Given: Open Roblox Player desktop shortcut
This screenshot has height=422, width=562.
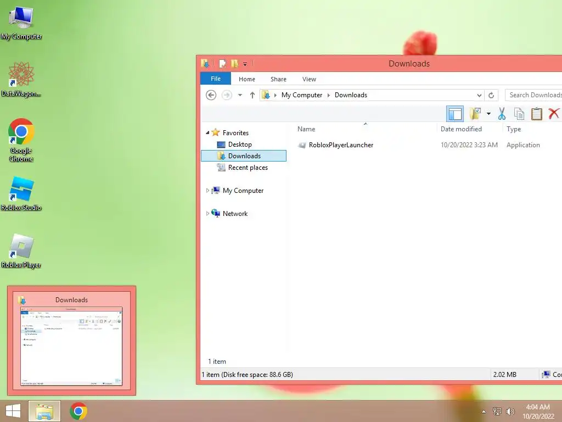Looking at the screenshot, I should point(21,251).
